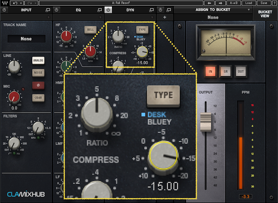Open BUCKET VIEW

(x=265, y=14)
